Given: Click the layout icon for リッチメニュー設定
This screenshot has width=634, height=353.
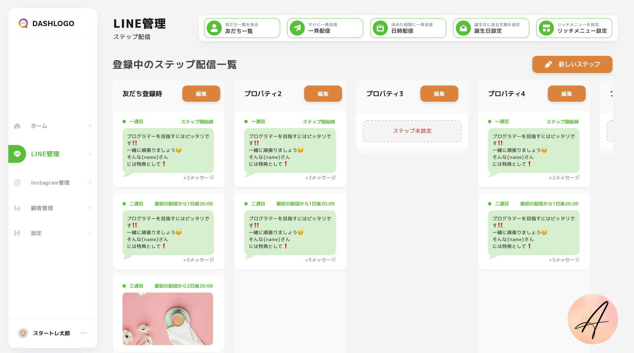Looking at the screenshot, I should pos(546,28).
